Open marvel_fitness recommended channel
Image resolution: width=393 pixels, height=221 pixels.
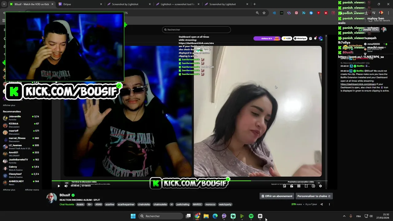click(x=21, y=139)
